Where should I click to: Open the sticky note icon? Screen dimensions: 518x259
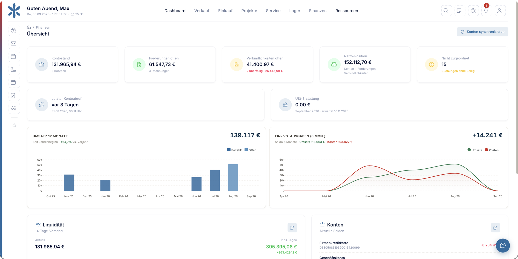tap(459, 11)
